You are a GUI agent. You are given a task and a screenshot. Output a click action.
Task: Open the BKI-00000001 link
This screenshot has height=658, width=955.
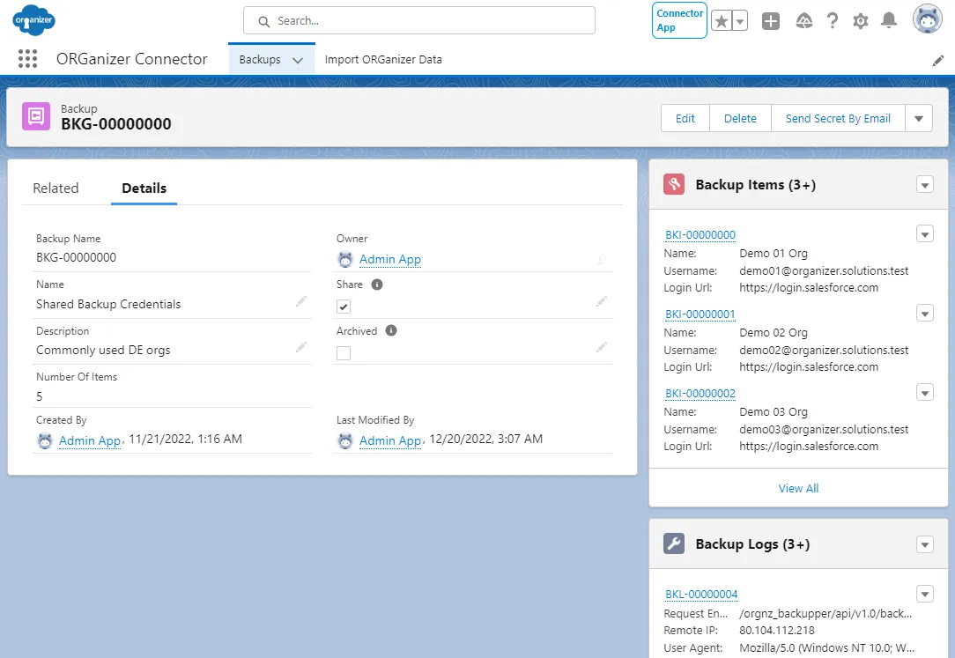click(700, 314)
